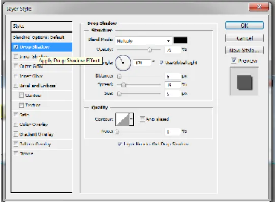This screenshot has height=202, width=276.
Task: Enable the Contour sub-option checkbox
Action: coord(21,95)
